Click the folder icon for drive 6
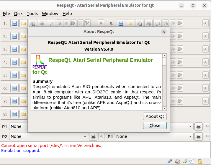211x165 pixels. [x=24, y=88]
